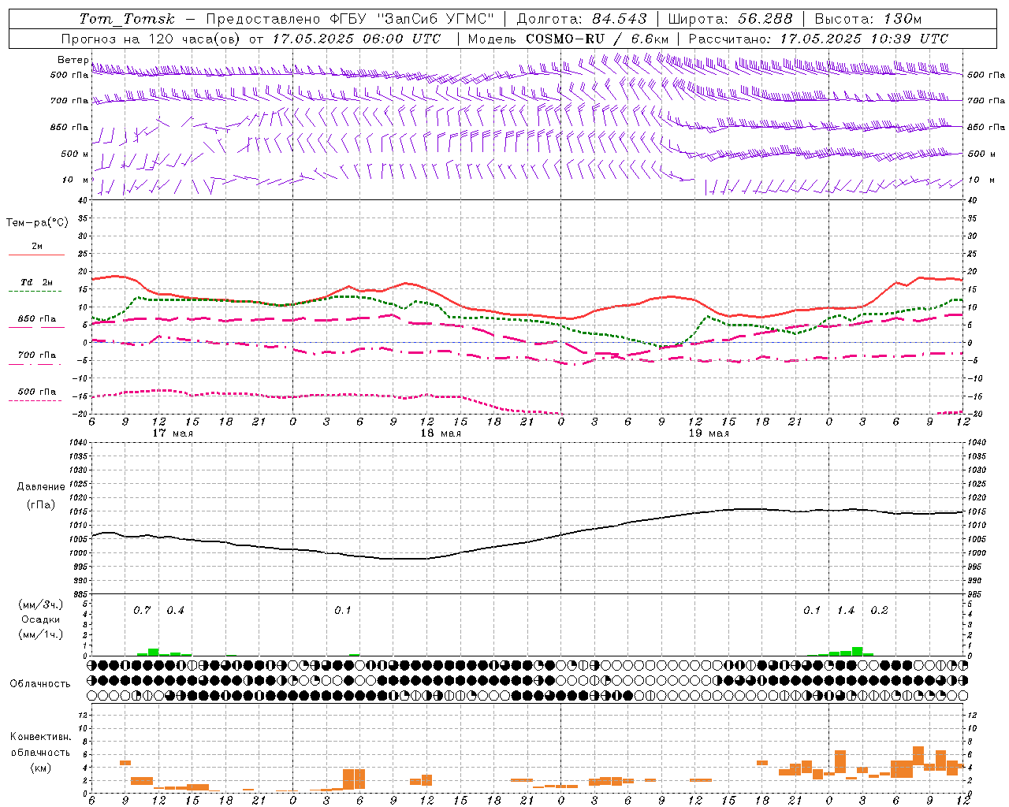
Task: Click the elevation label Высота: 130м
Action: pyautogui.click(x=868, y=19)
